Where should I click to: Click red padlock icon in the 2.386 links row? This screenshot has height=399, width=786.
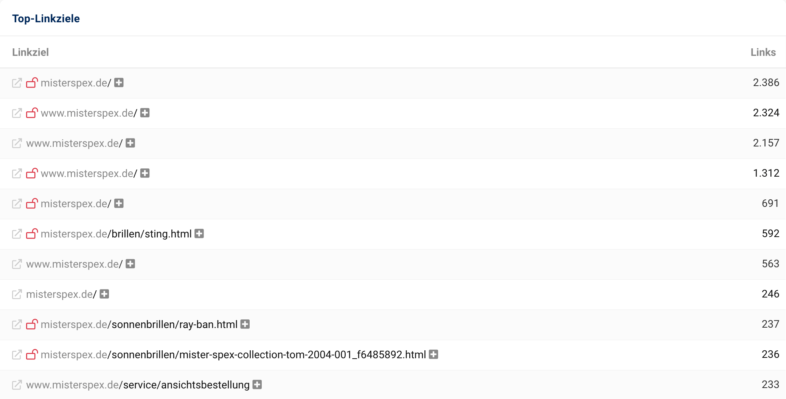32,83
